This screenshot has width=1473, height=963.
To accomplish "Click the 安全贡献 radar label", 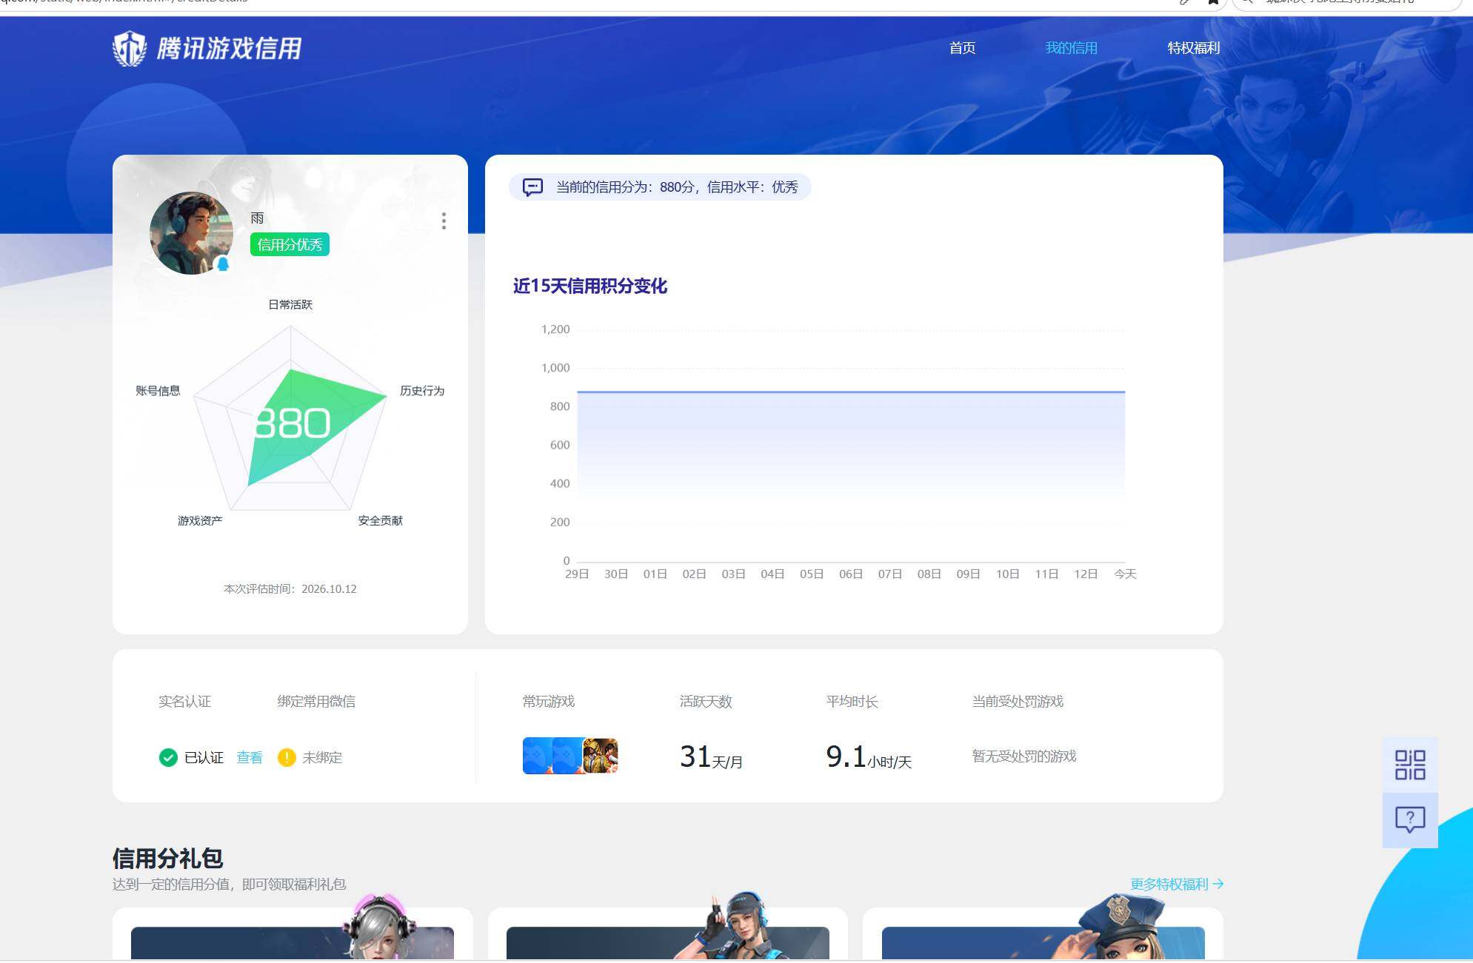I will [x=380, y=520].
